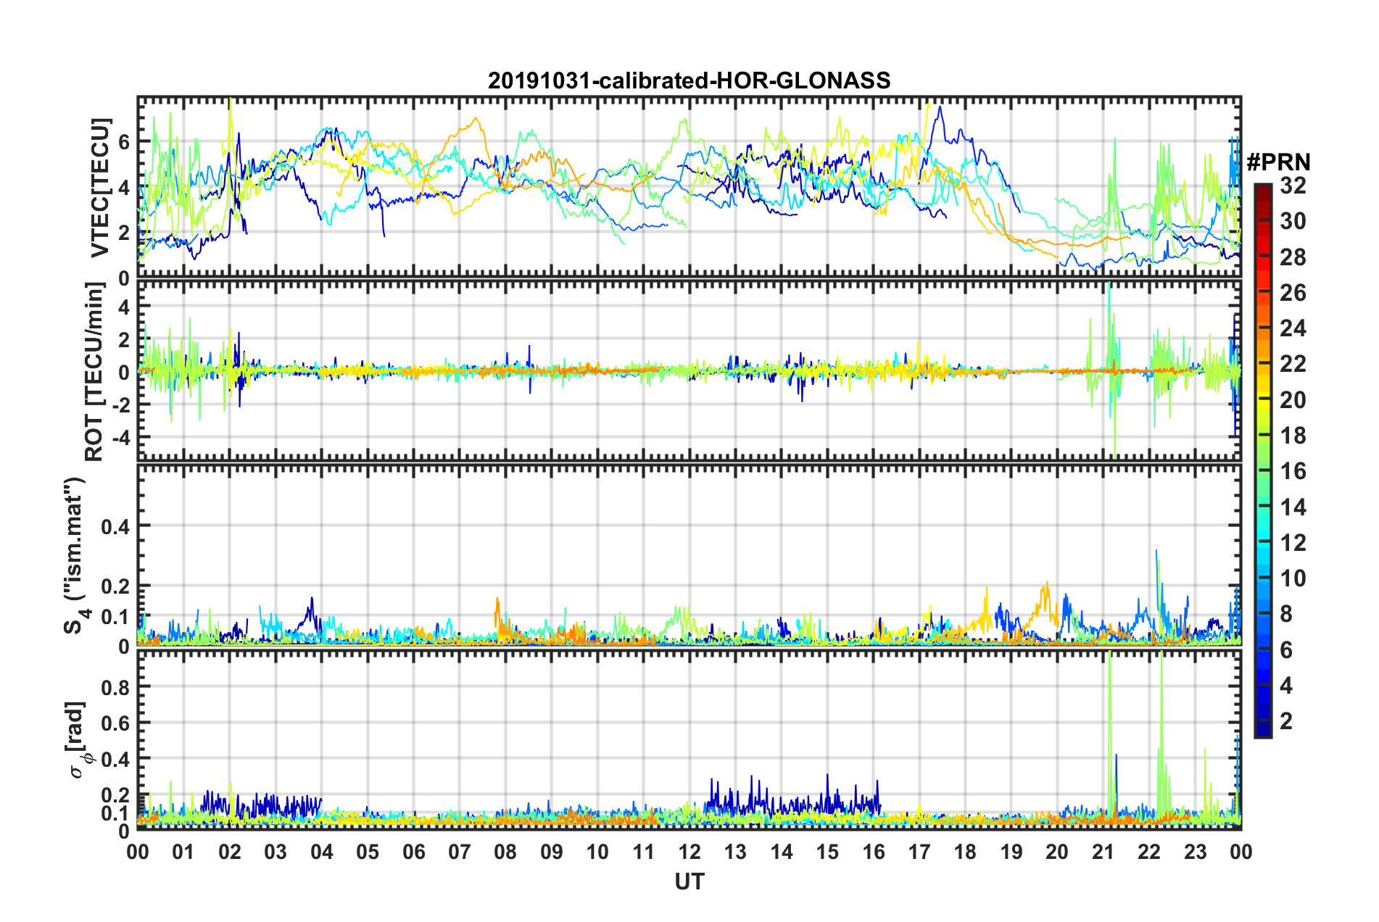
Task: Click colorbar tick label 28
Action: (1293, 257)
